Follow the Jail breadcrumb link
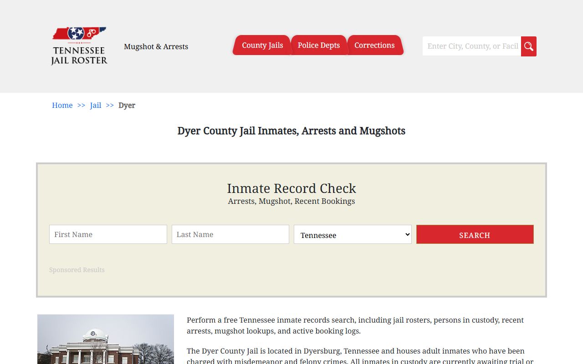The image size is (583, 364). pos(96,105)
